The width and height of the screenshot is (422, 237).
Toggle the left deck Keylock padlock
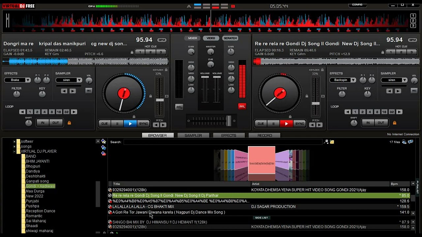click(166, 70)
